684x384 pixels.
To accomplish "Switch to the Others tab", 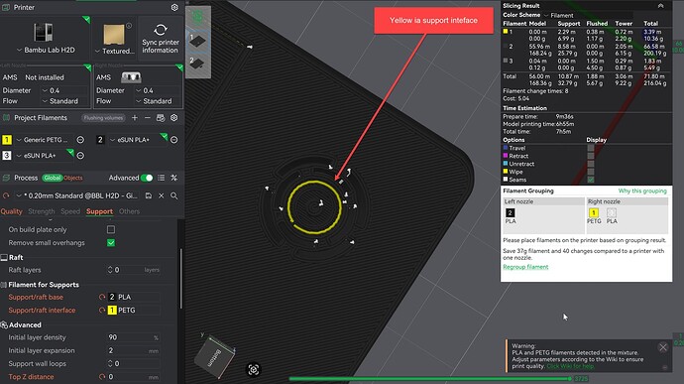I will click(x=129, y=211).
